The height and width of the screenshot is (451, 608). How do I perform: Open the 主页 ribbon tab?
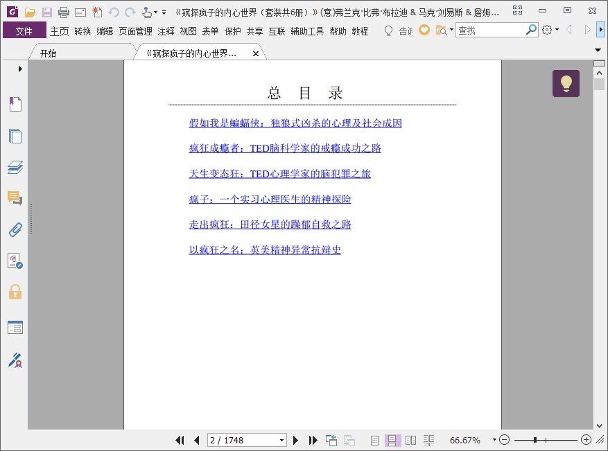60,31
